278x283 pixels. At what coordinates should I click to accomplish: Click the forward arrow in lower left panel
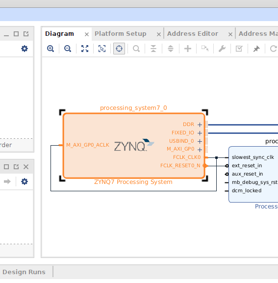click(7, 181)
